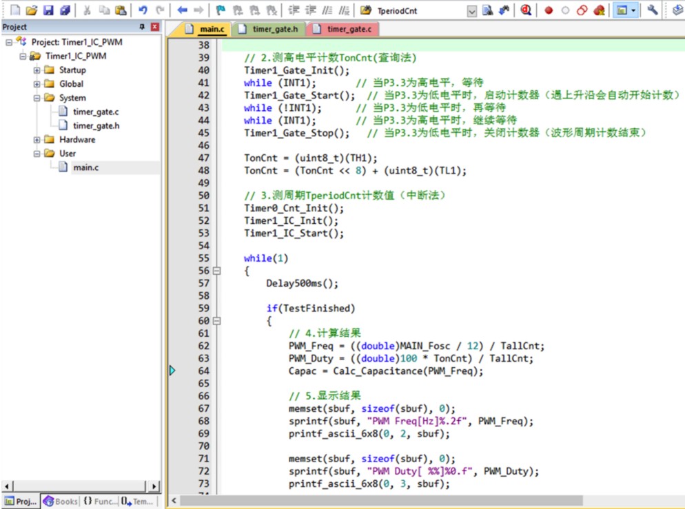Kill all breakpoints icon

pos(599,10)
